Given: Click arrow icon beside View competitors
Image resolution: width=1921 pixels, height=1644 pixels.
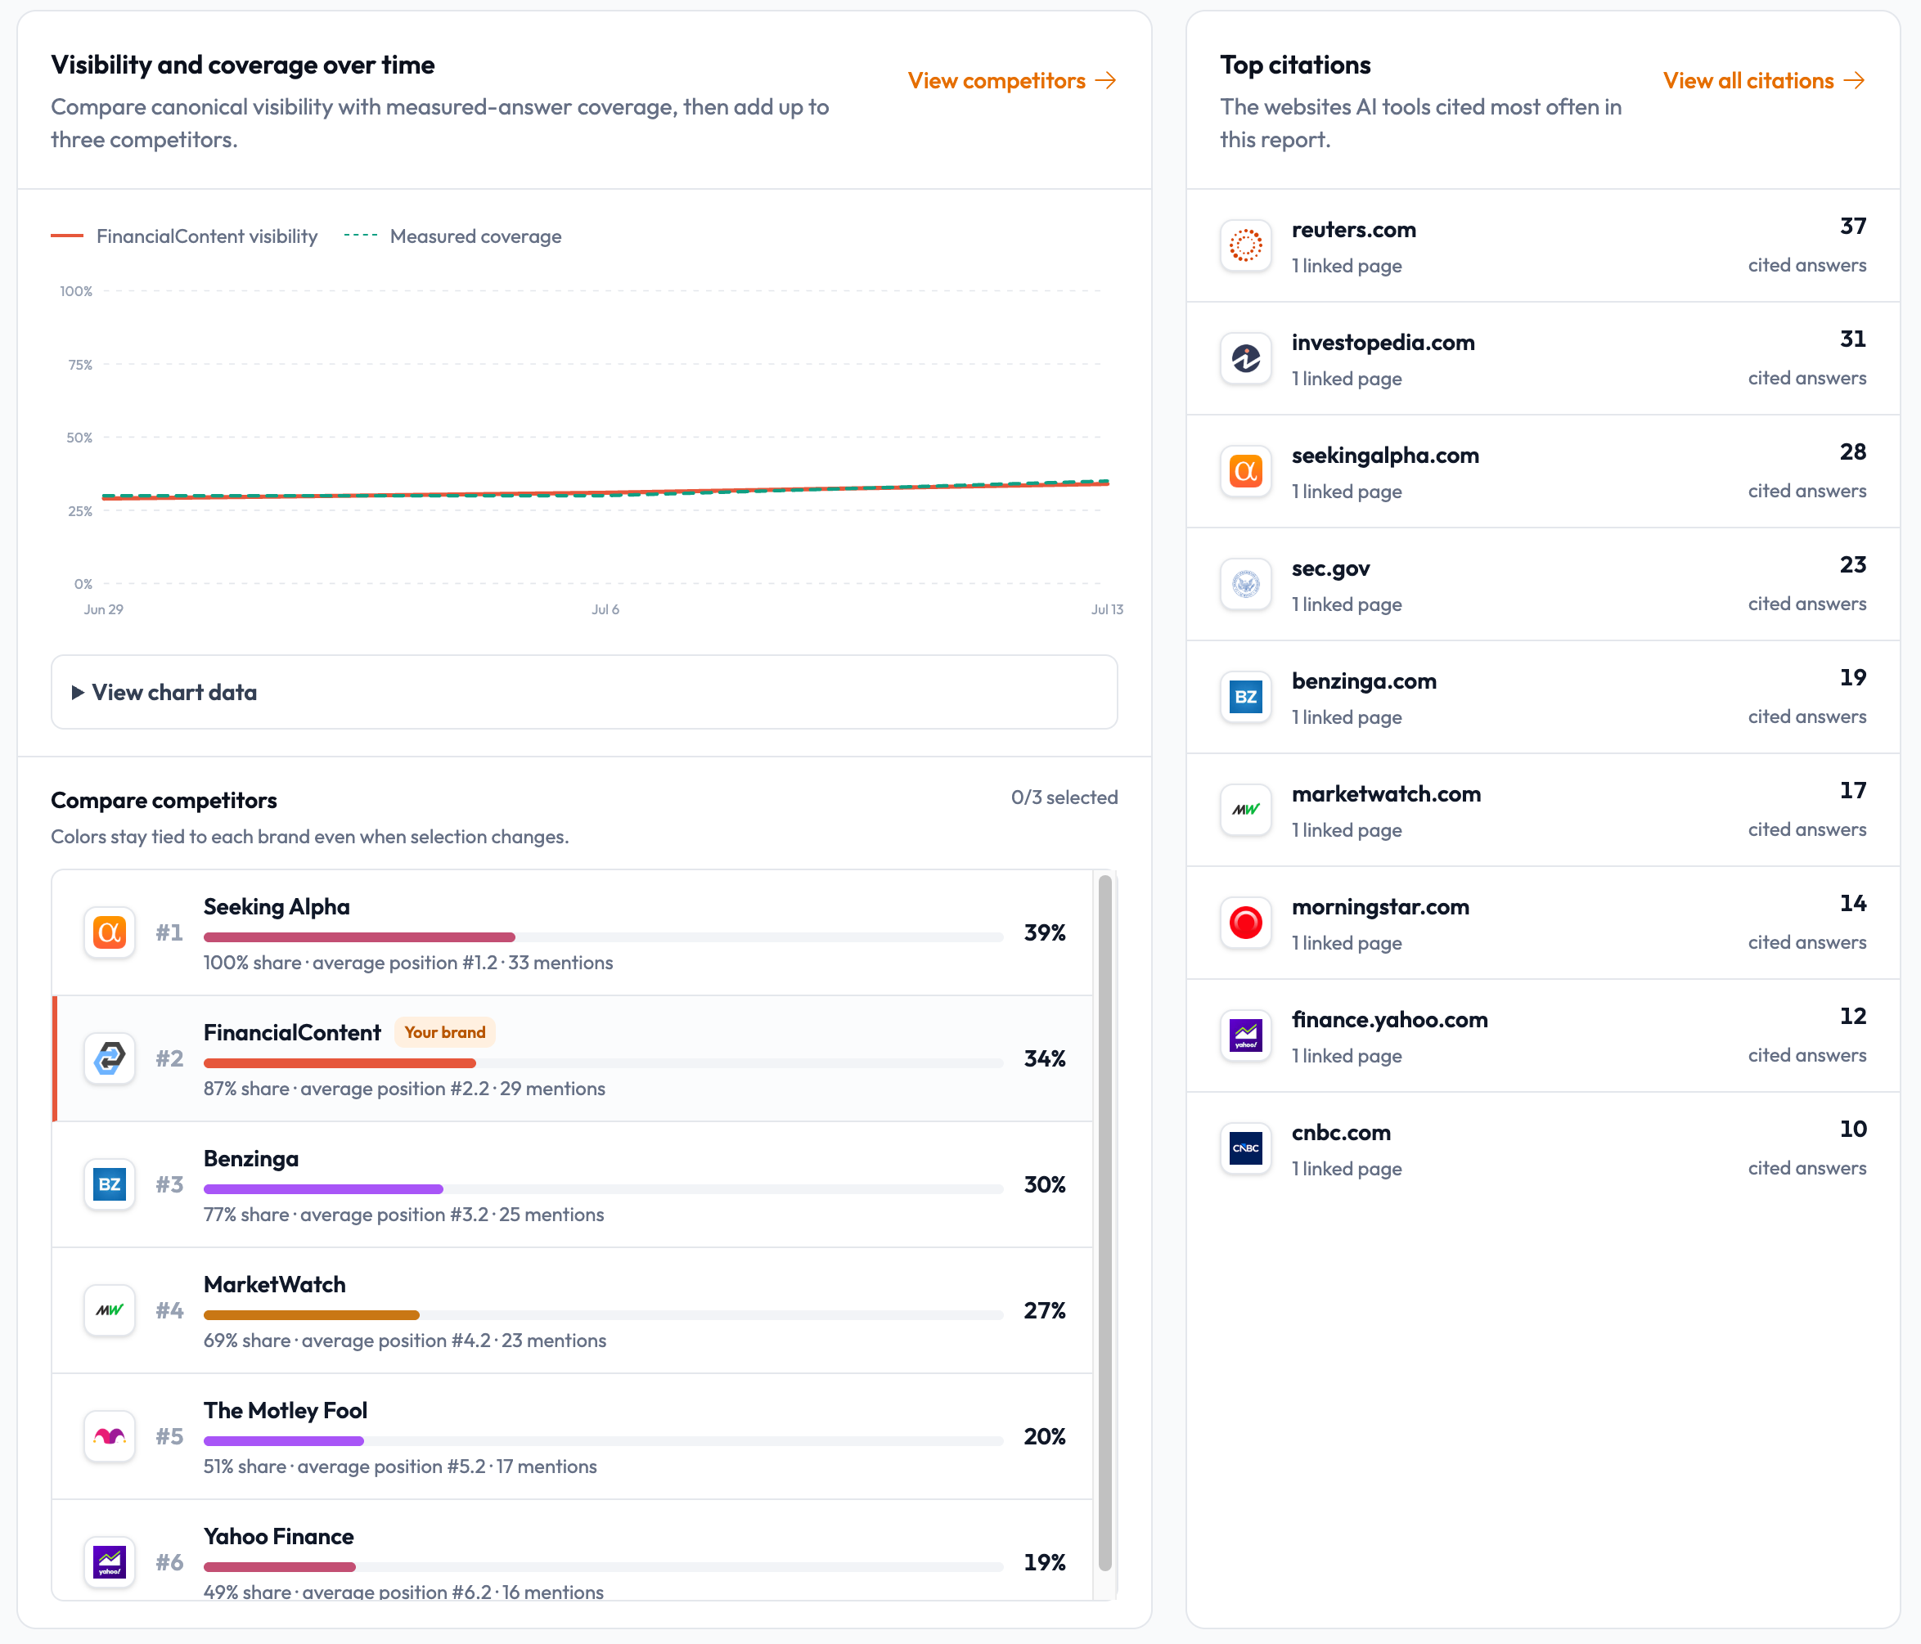Looking at the screenshot, I should point(1106,81).
